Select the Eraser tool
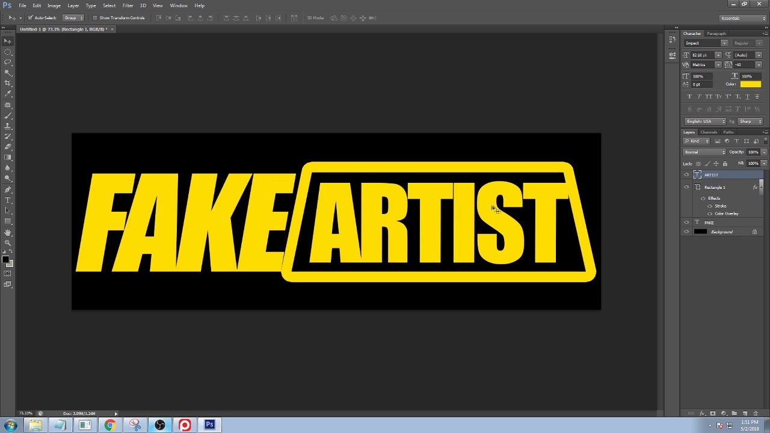This screenshot has height=433, width=770. point(8,147)
